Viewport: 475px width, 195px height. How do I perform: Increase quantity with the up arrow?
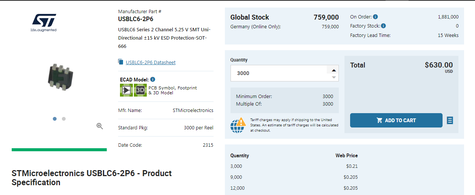coord(334,70)
